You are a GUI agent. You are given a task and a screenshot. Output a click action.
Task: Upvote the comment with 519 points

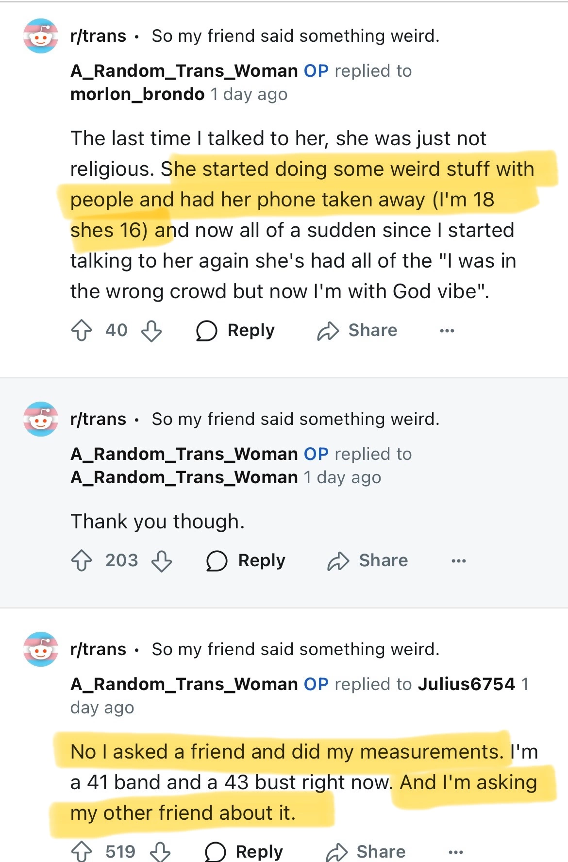82,852
